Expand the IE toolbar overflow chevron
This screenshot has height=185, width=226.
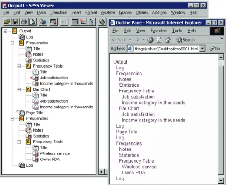coord(222,39)
